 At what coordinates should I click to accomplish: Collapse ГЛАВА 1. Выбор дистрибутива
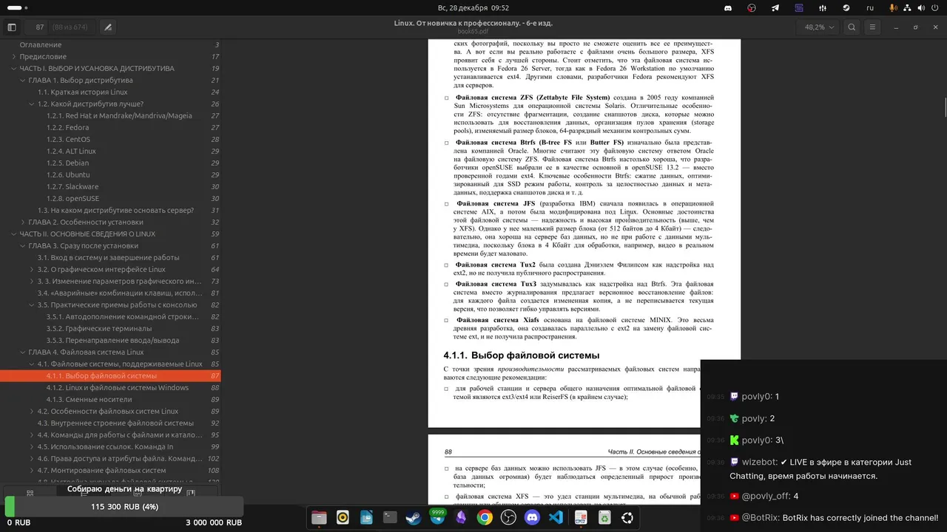click(x=22, y=81)
